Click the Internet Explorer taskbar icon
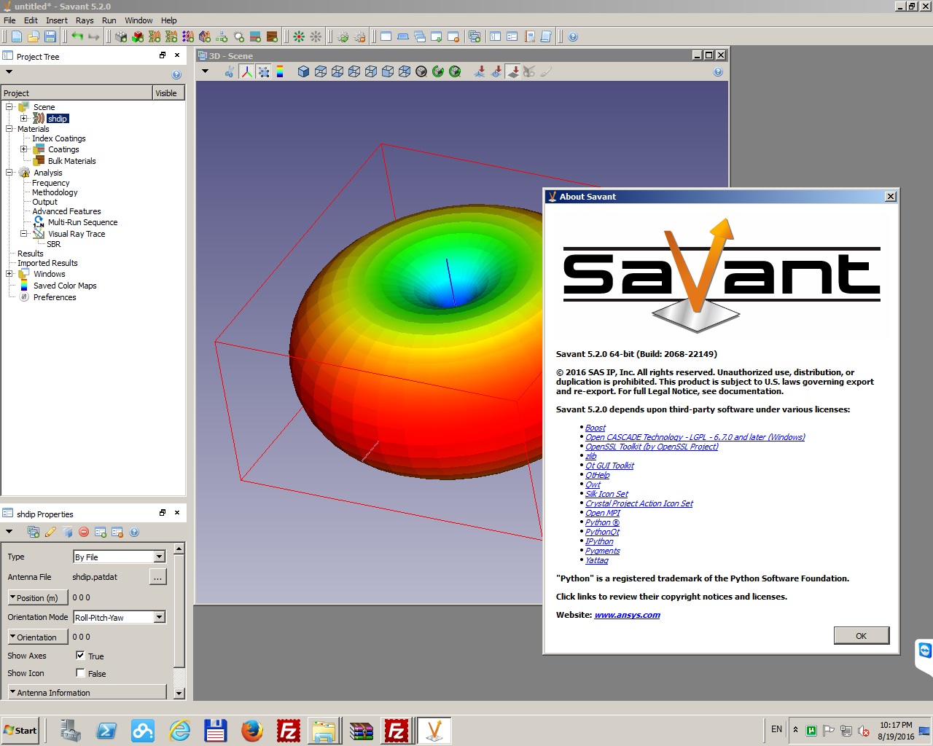Screen dimensions: 933x746 pos(179,730)
